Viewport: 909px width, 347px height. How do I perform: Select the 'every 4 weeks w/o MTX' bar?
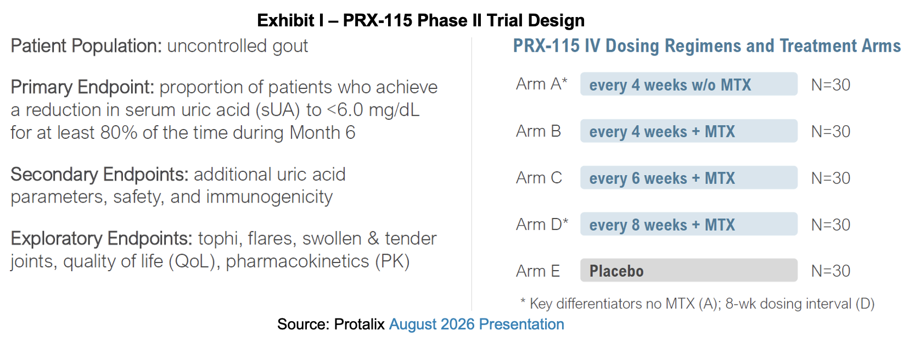(689, 84)
